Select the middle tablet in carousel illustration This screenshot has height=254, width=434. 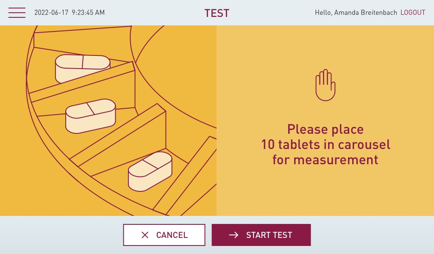[x=90, y=116]
